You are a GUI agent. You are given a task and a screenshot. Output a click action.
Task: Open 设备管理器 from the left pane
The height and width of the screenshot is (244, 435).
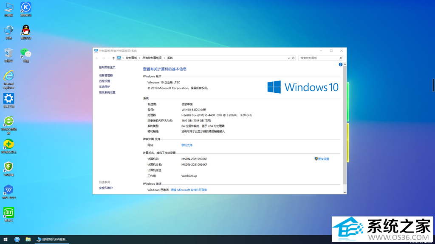click(106, 75)
